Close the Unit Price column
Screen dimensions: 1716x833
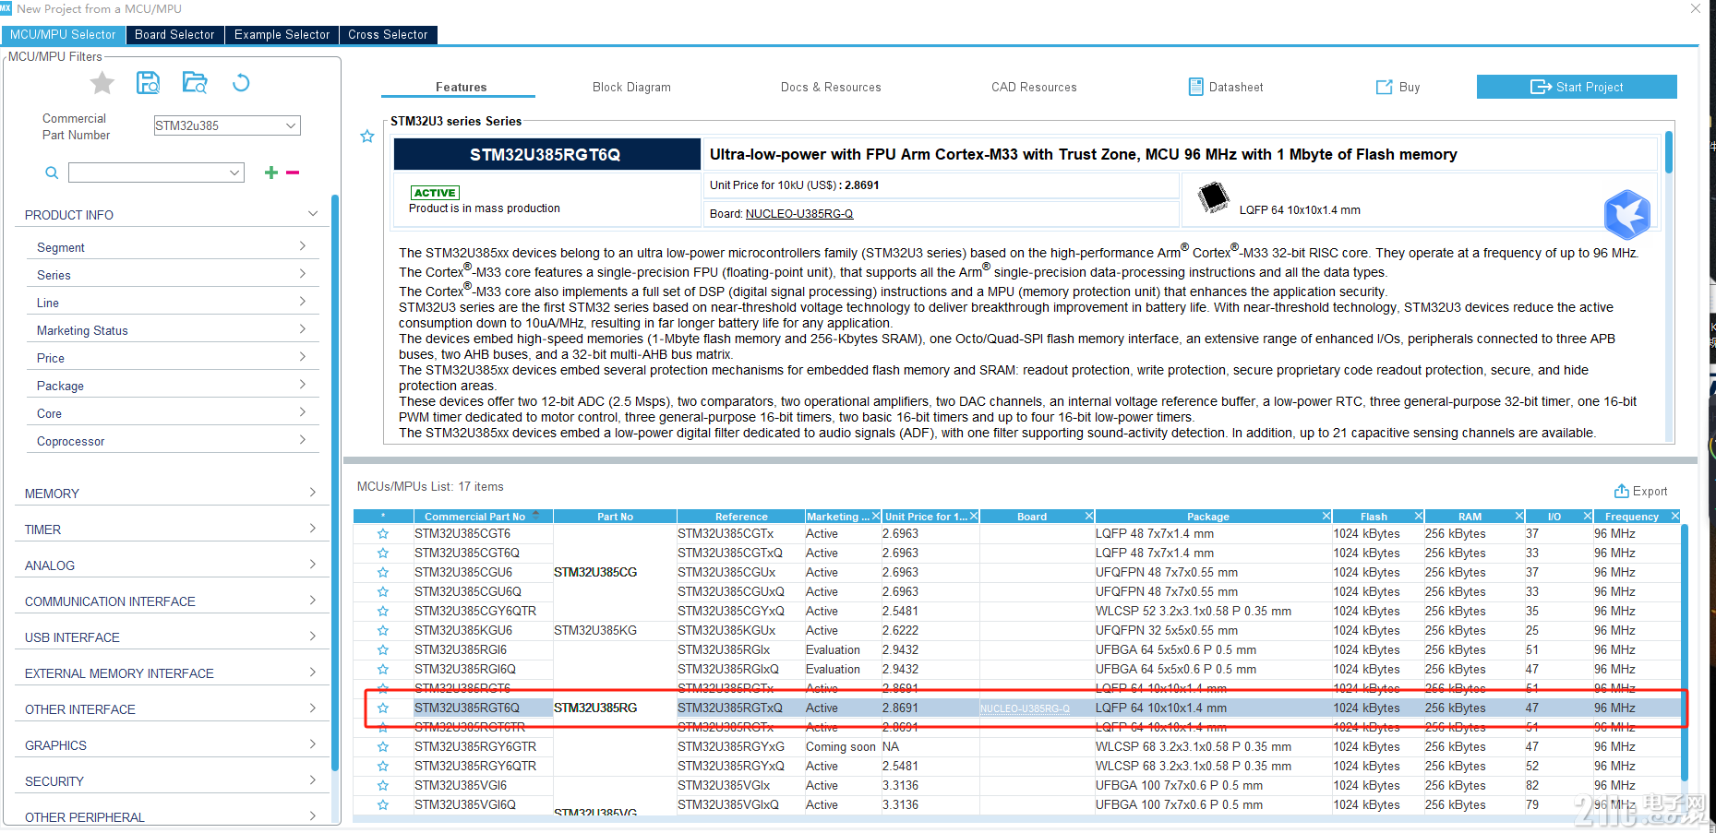[x=973, y=517]
